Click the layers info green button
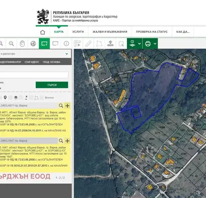The image size is (206, 198). pos(132,44)
